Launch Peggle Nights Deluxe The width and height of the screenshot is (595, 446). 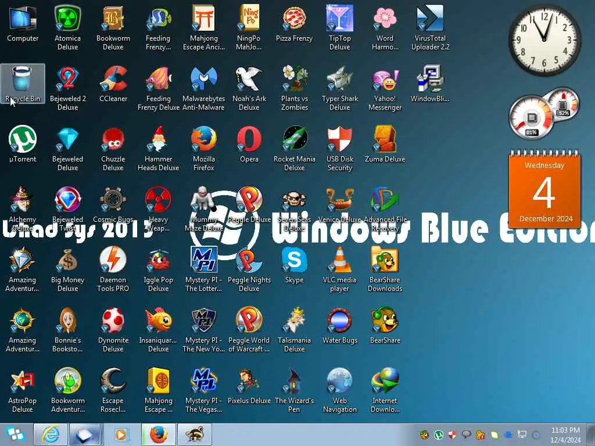click(249, 269)
